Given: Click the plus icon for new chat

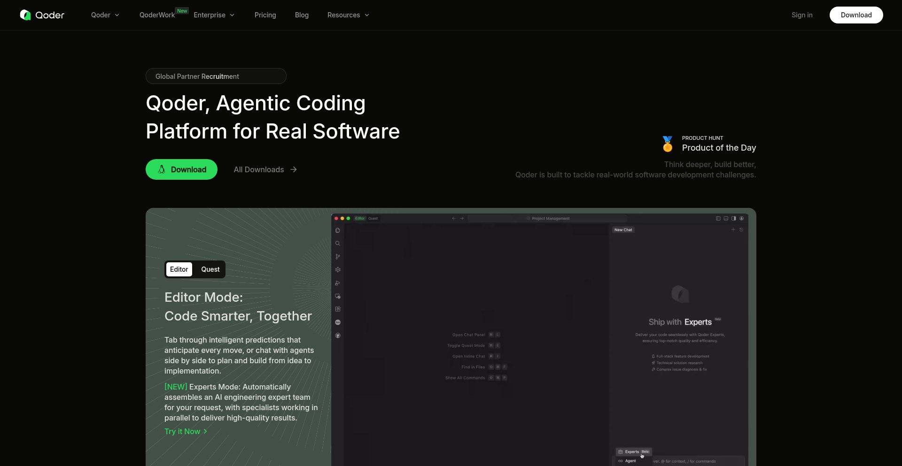Looking at the screenshot, I should click(733, 230).
